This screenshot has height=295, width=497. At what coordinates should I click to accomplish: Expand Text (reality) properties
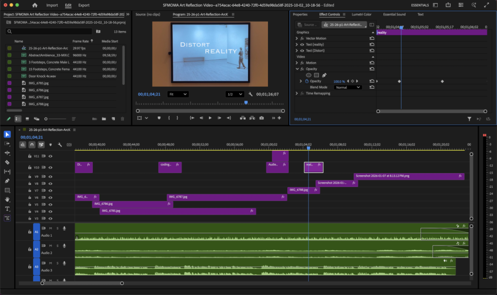click(x=297, y=45)
